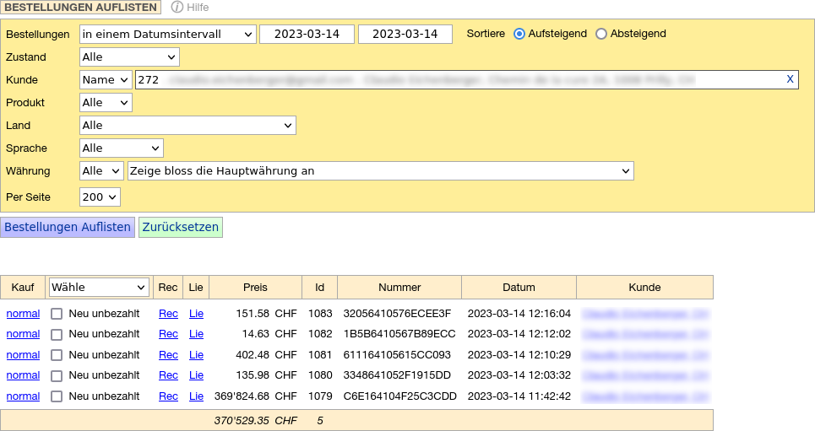Image resolution: width=815 pixels, height=431 pixels.
Task: Tick the checkbox for order 1079
Action: tap(57, 396)
